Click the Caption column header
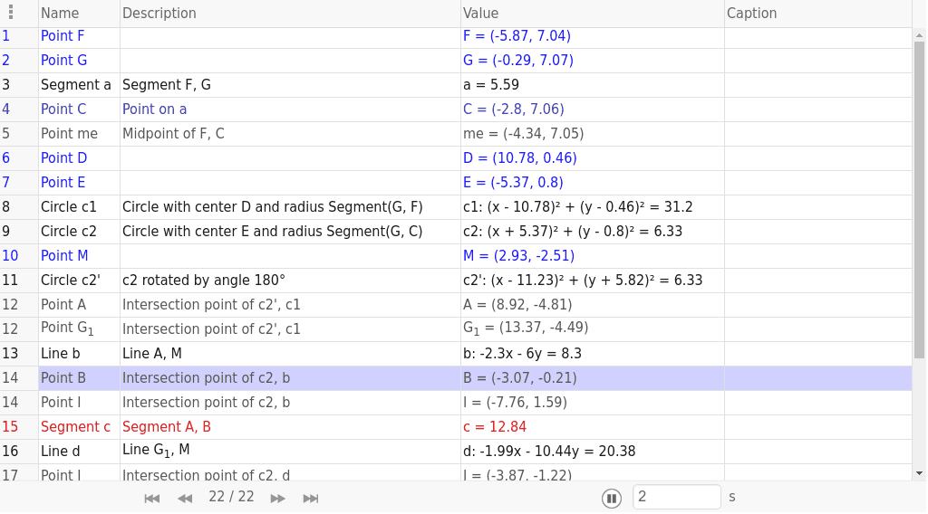Viewport: 928px width, 514px height. pos(751,13)
